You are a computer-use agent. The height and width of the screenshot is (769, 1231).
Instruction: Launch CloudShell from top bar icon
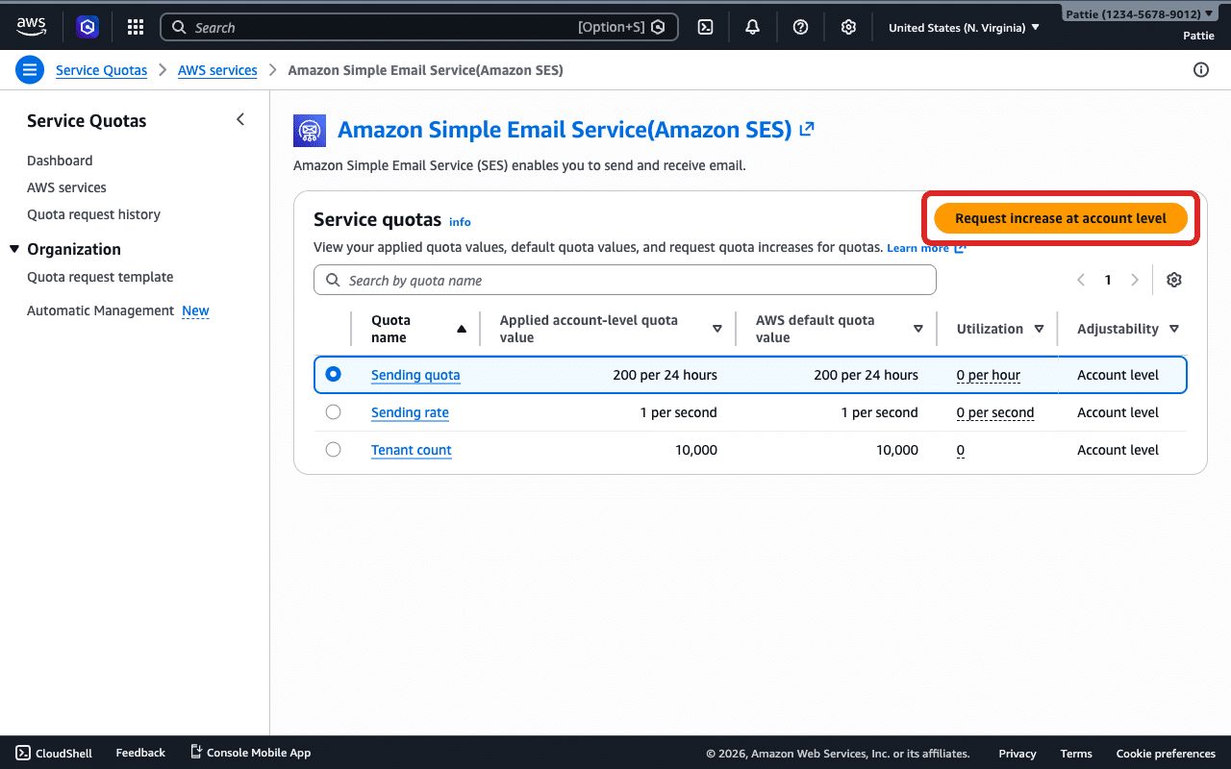pyautogui.click(x=705, y=27)
